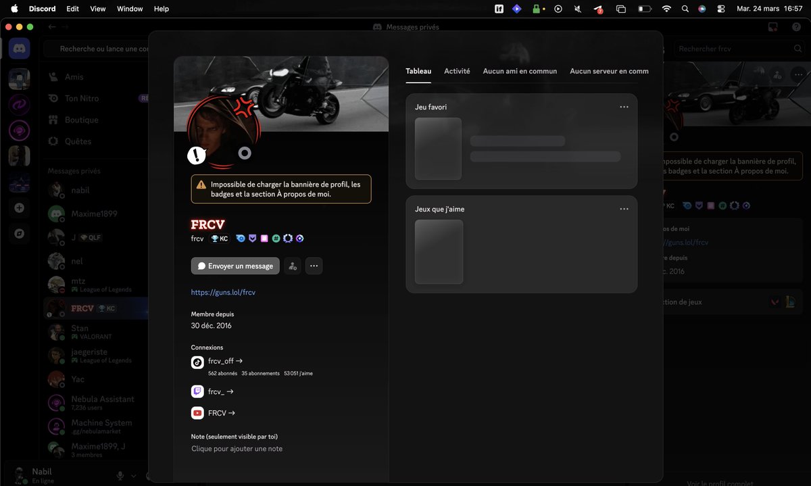Select the Nebula Assistant direct message
Viewport: 811px width, 486px height.
[95, 403]
